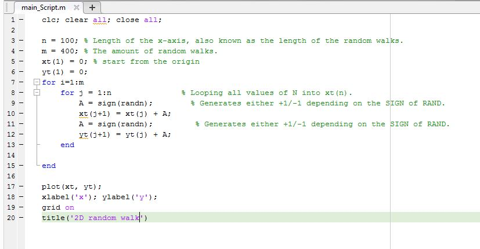Click 'grid on' statement
The height and width of the screenshot is (249, 480).
pyautogui.click(x=58, y=207)
